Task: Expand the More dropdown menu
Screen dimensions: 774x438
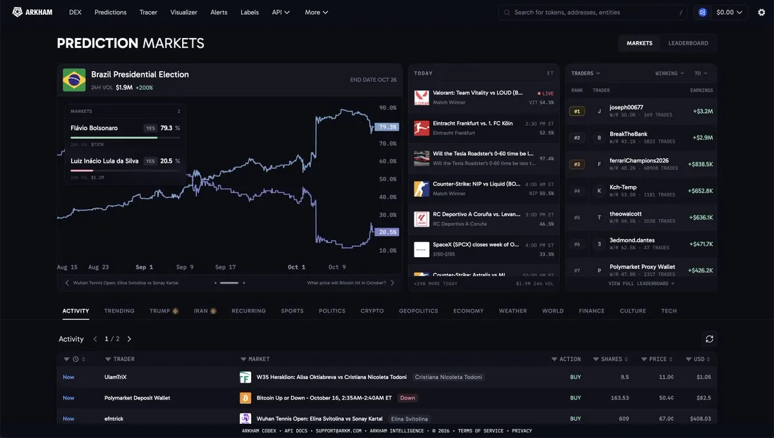Action: point(316,12)
